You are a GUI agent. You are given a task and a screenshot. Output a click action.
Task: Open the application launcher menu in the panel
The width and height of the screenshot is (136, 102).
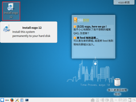(2, 100)
